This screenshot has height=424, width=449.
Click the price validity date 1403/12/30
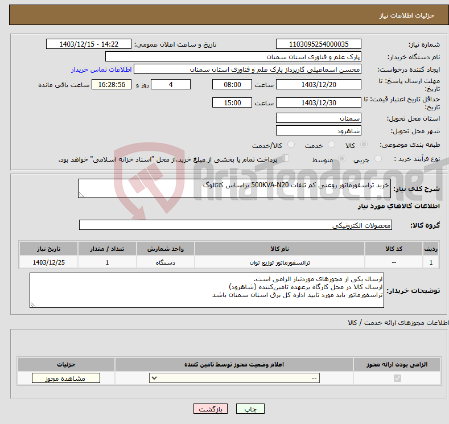319,102
